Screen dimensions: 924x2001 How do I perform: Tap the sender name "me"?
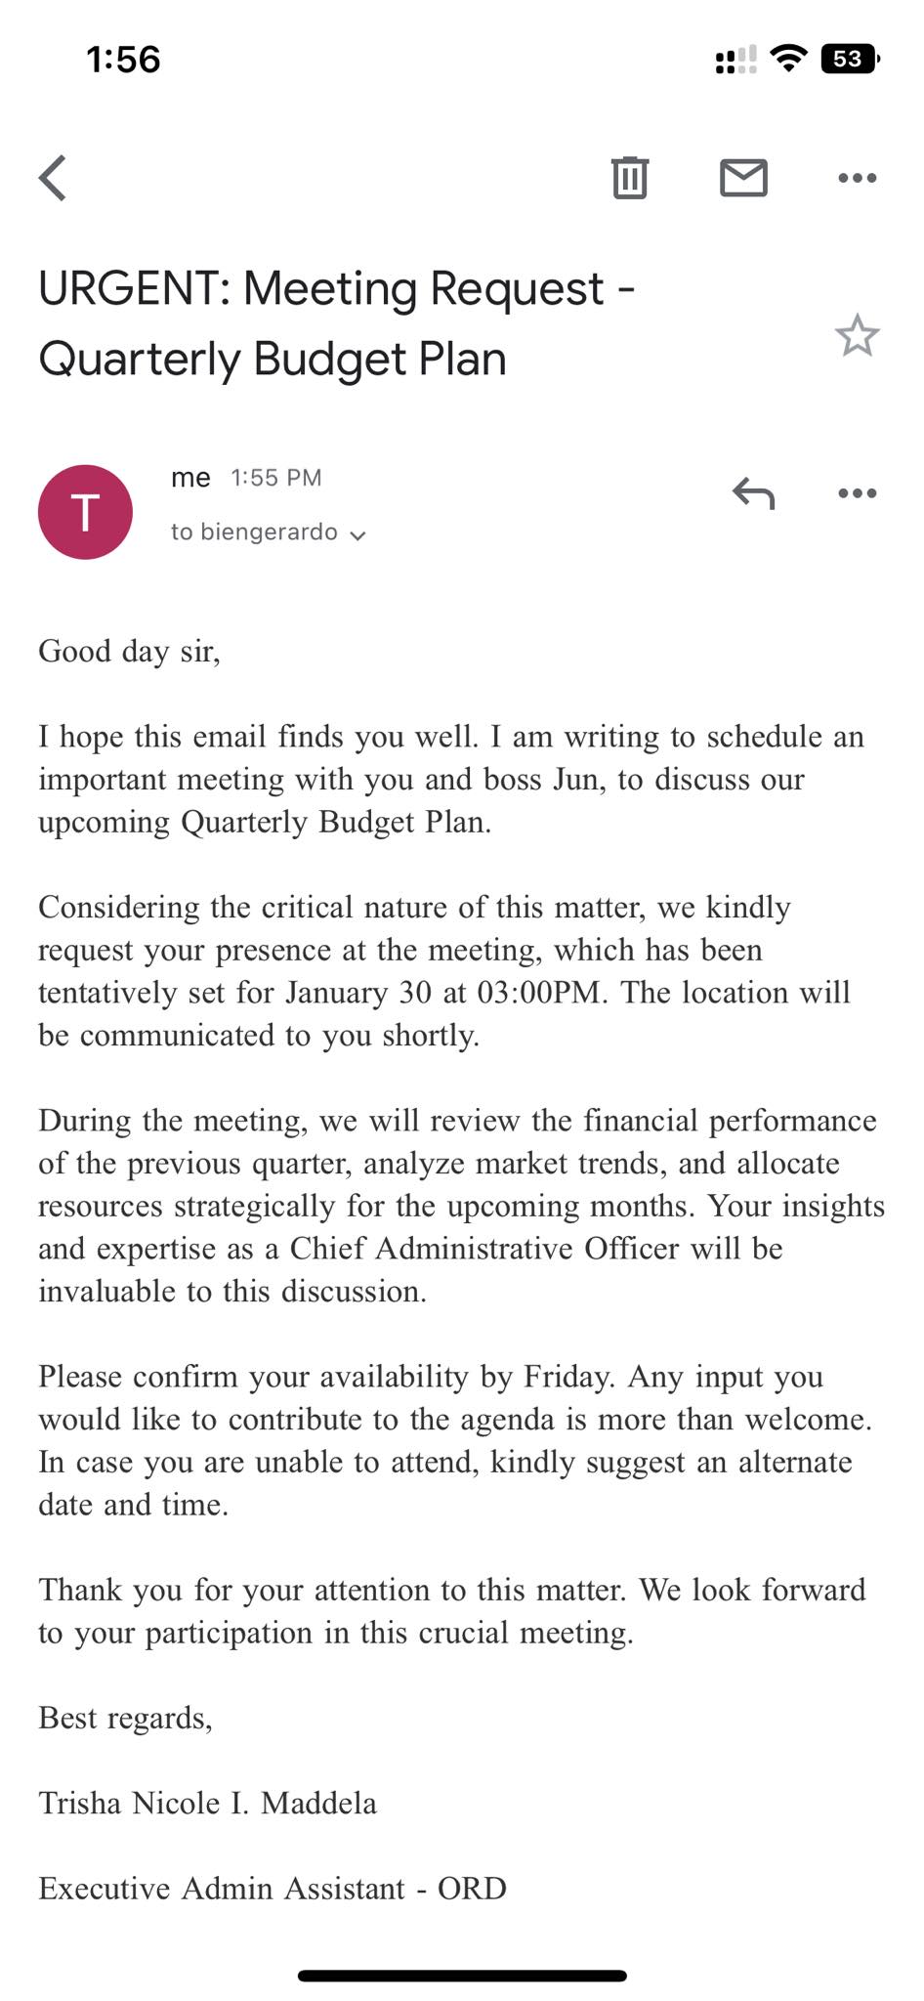190,478
